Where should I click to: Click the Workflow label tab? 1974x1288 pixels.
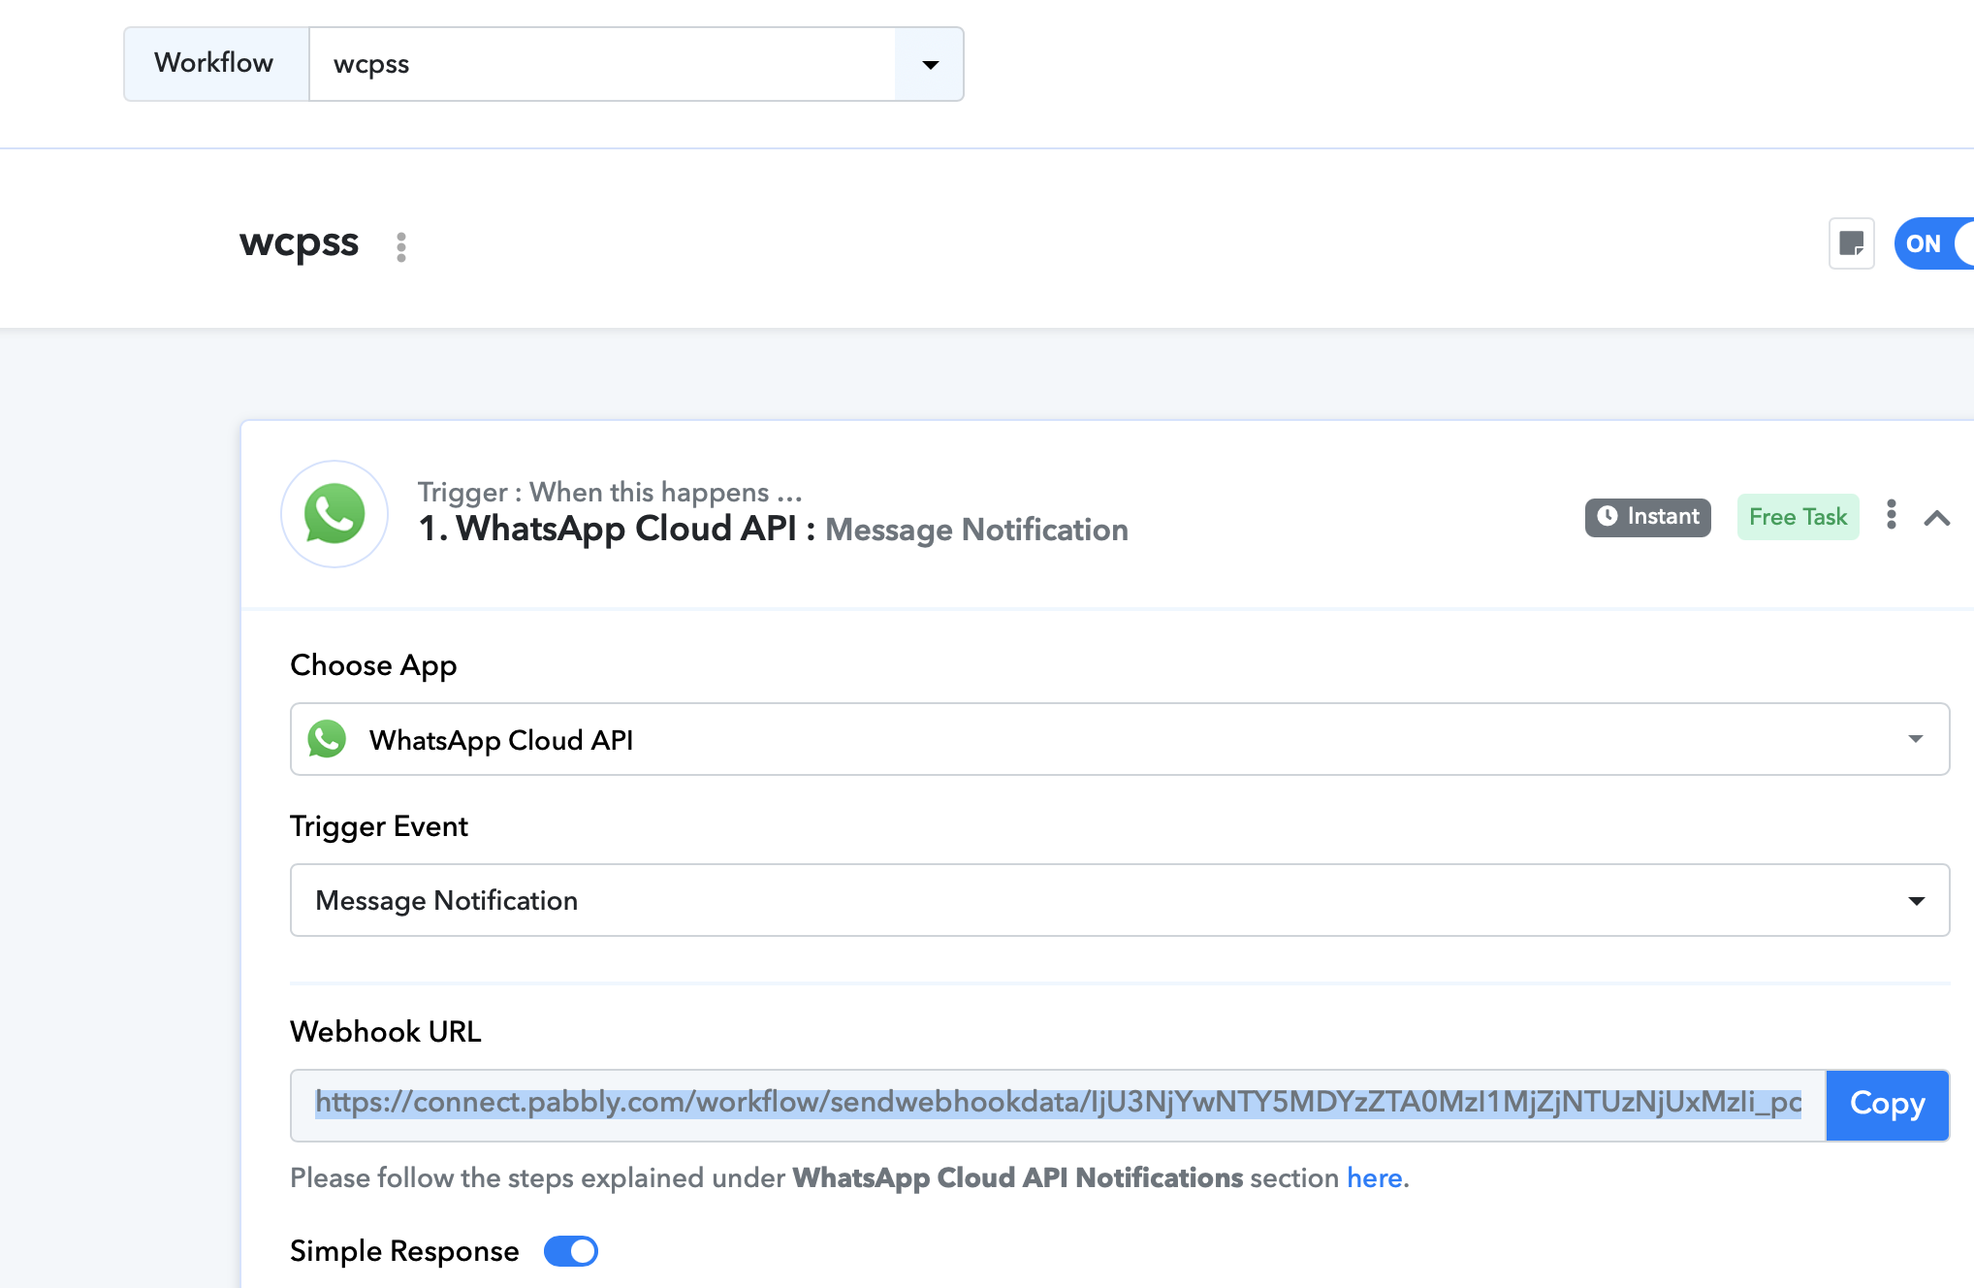[x=216, y=64]
